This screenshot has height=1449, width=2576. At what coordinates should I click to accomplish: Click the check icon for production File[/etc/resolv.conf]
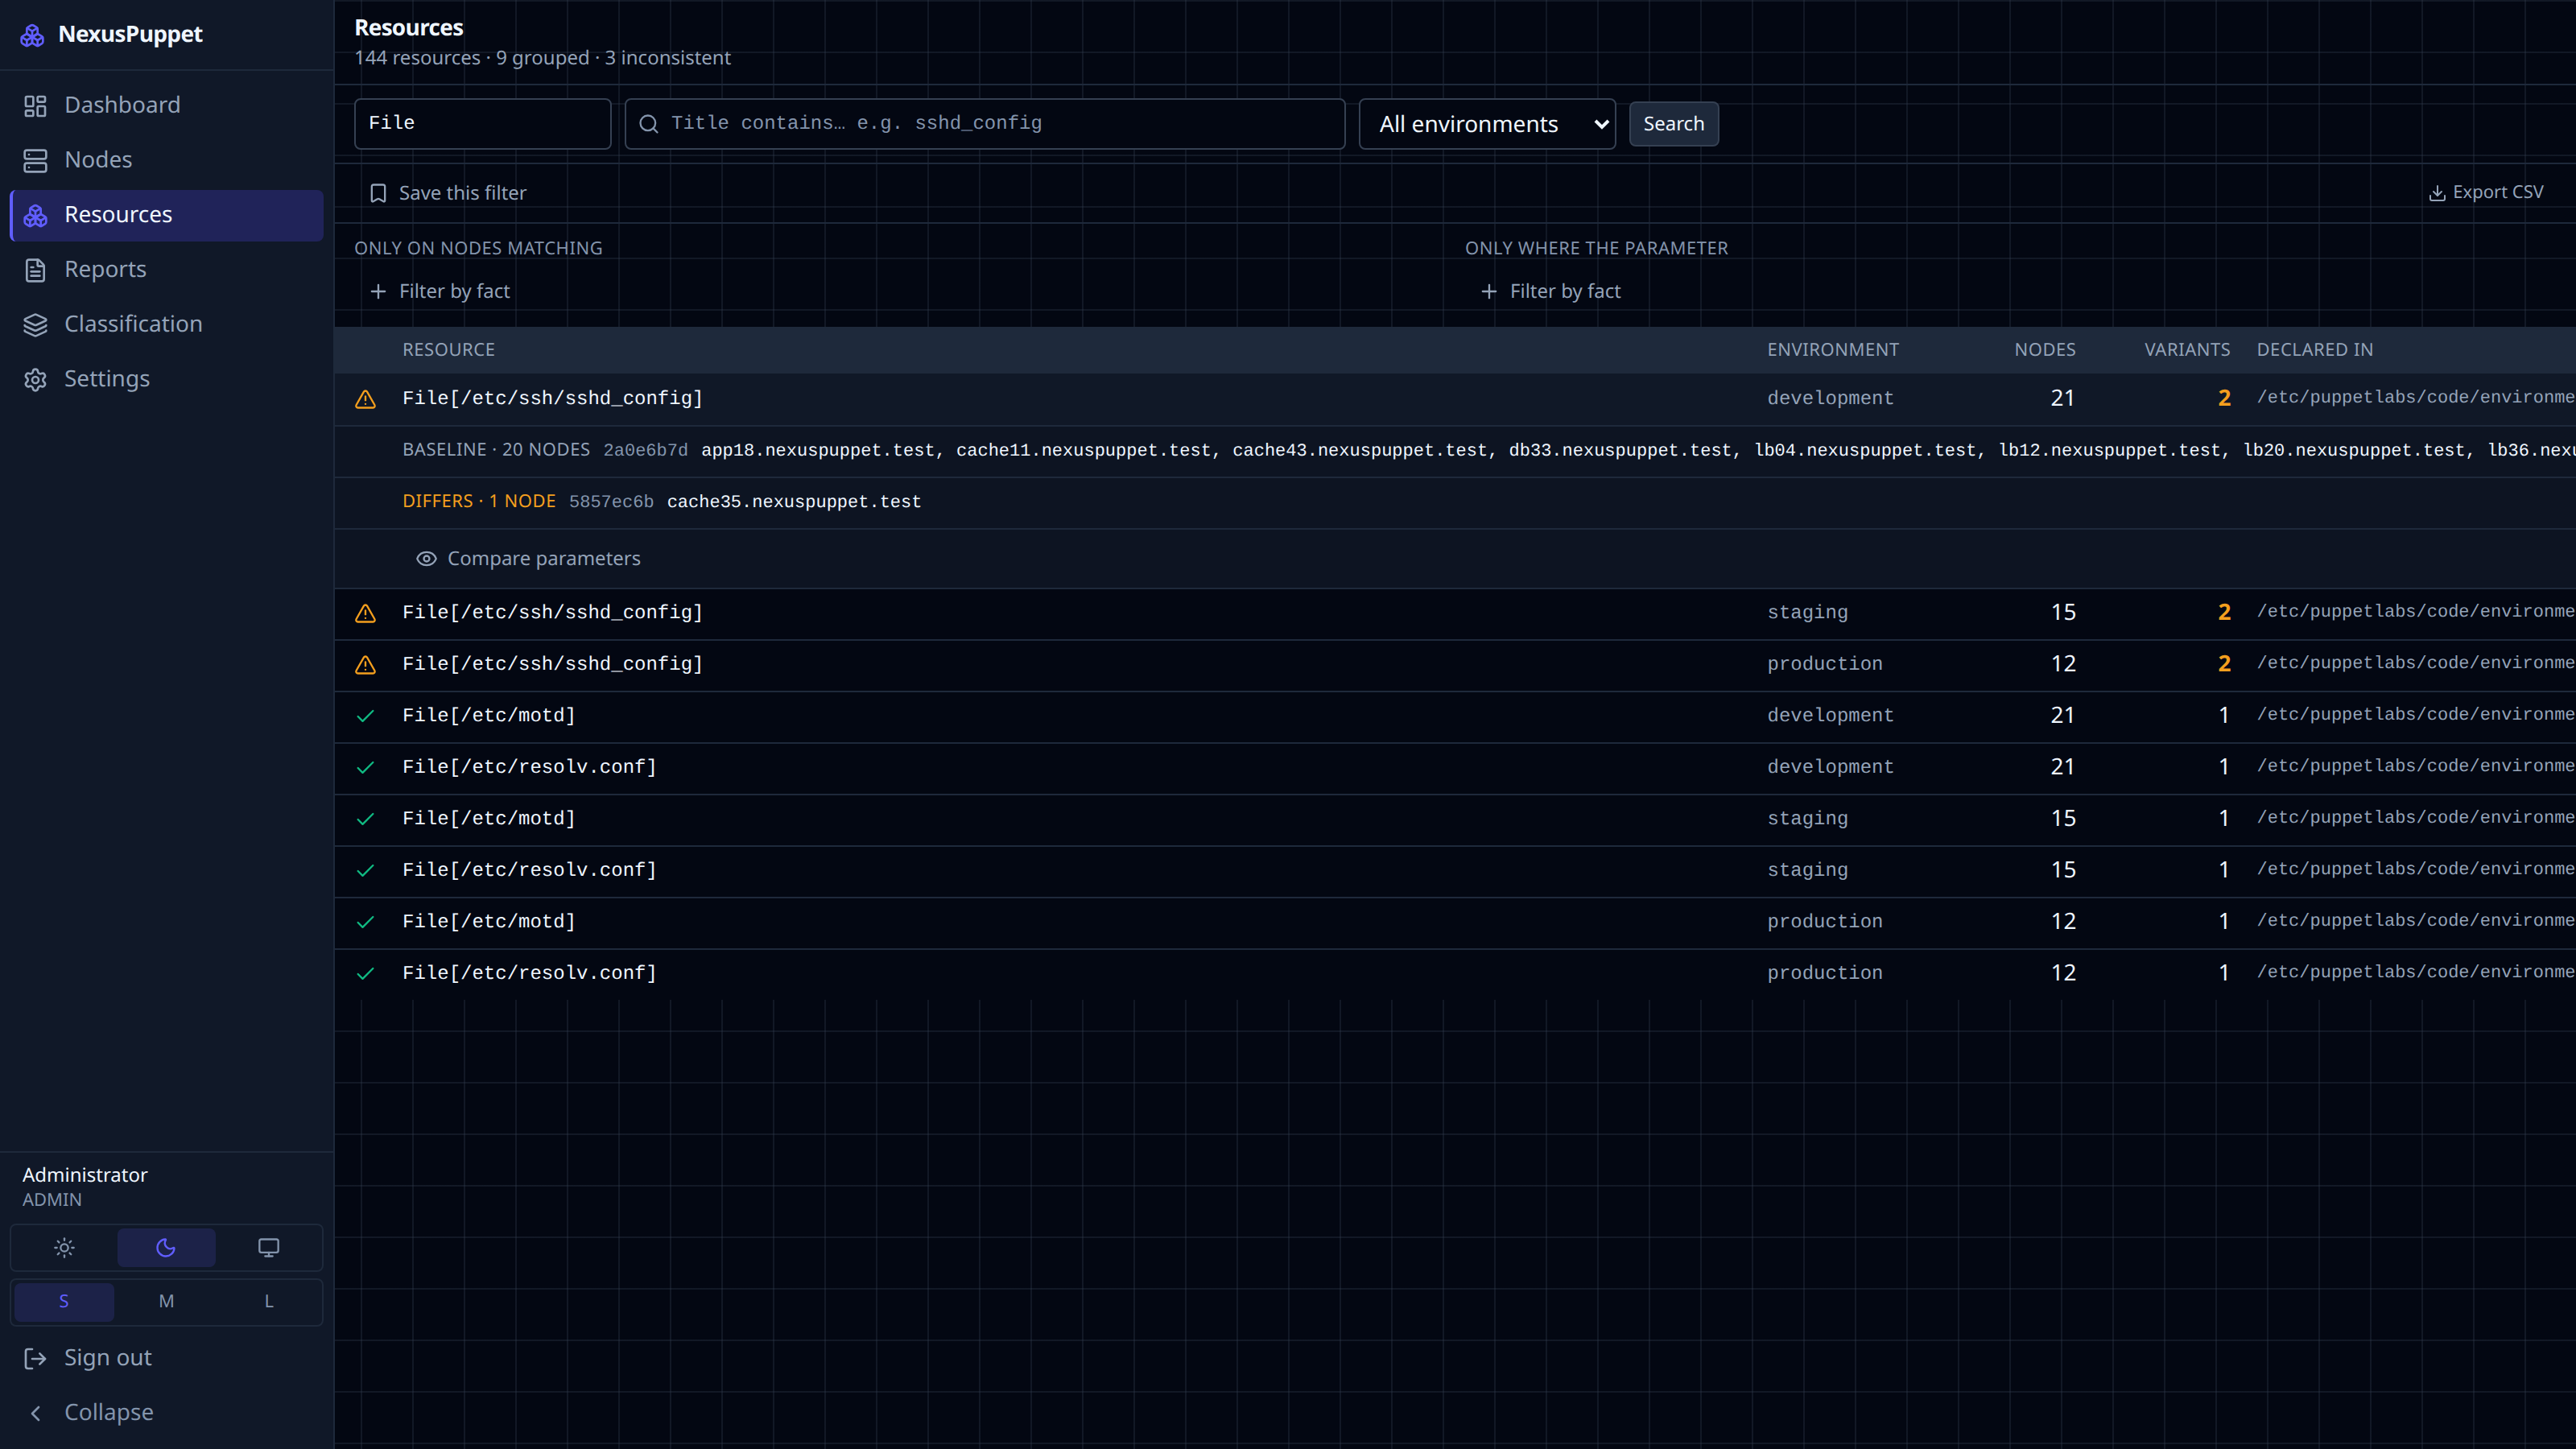pos(366,973)
